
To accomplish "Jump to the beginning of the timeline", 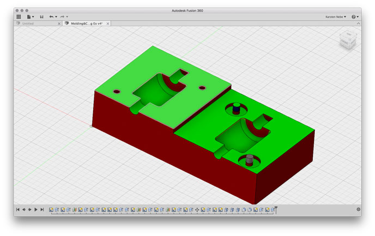I will click(x=18, y=209).
